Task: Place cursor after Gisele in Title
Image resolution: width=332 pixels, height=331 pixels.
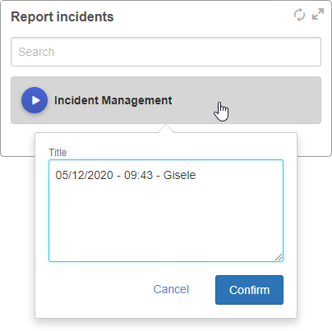Action: click(196, 175)
